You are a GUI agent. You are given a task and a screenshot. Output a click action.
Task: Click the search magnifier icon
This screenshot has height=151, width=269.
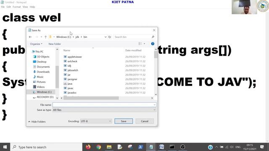153,37
